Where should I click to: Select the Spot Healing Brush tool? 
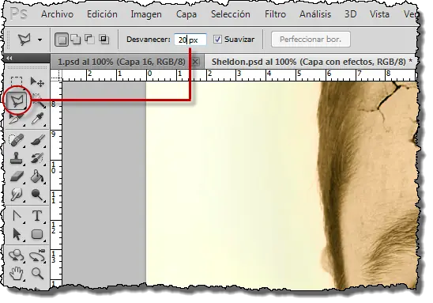pyautogui.click(x=17, y=140)
